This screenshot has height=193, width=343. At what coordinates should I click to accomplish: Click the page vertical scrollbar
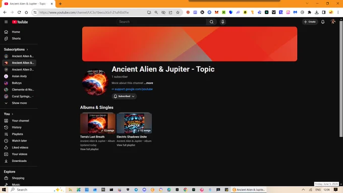[341, 79]
